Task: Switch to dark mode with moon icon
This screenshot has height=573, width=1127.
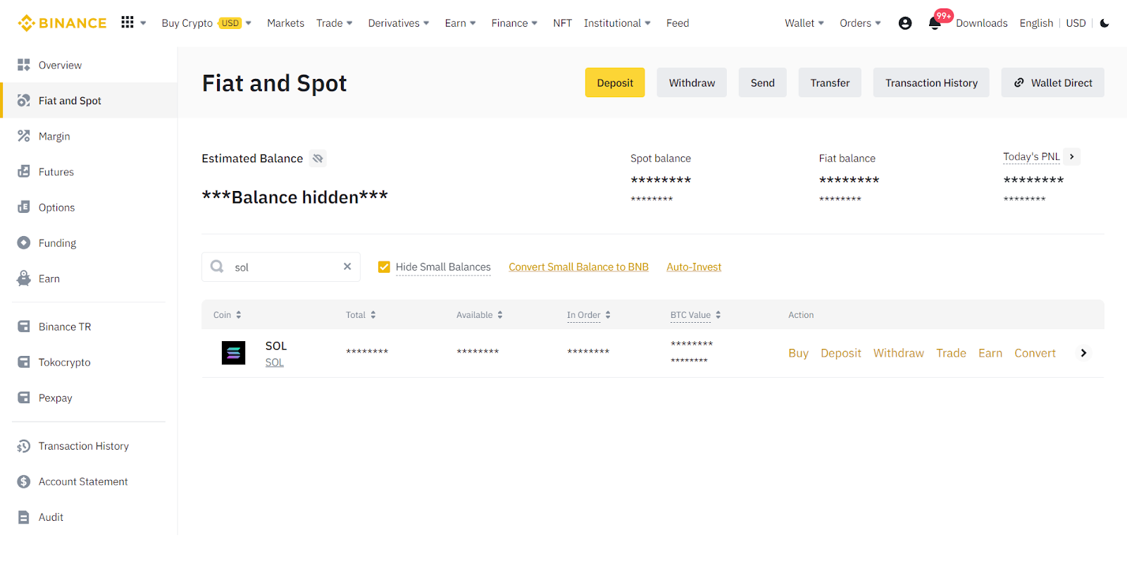Action: pos(1104,23)
